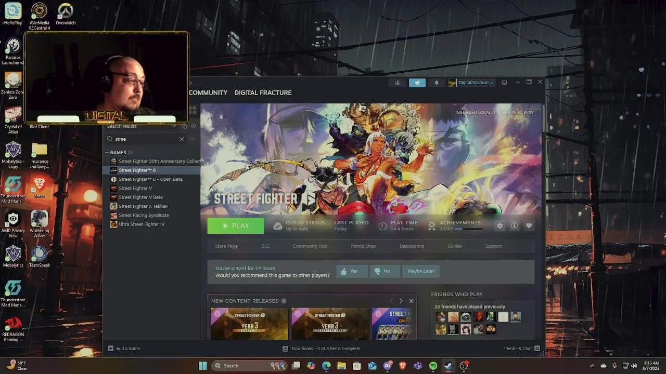
Task: Show previous item in New Content Released
Action: coord(392,301)
